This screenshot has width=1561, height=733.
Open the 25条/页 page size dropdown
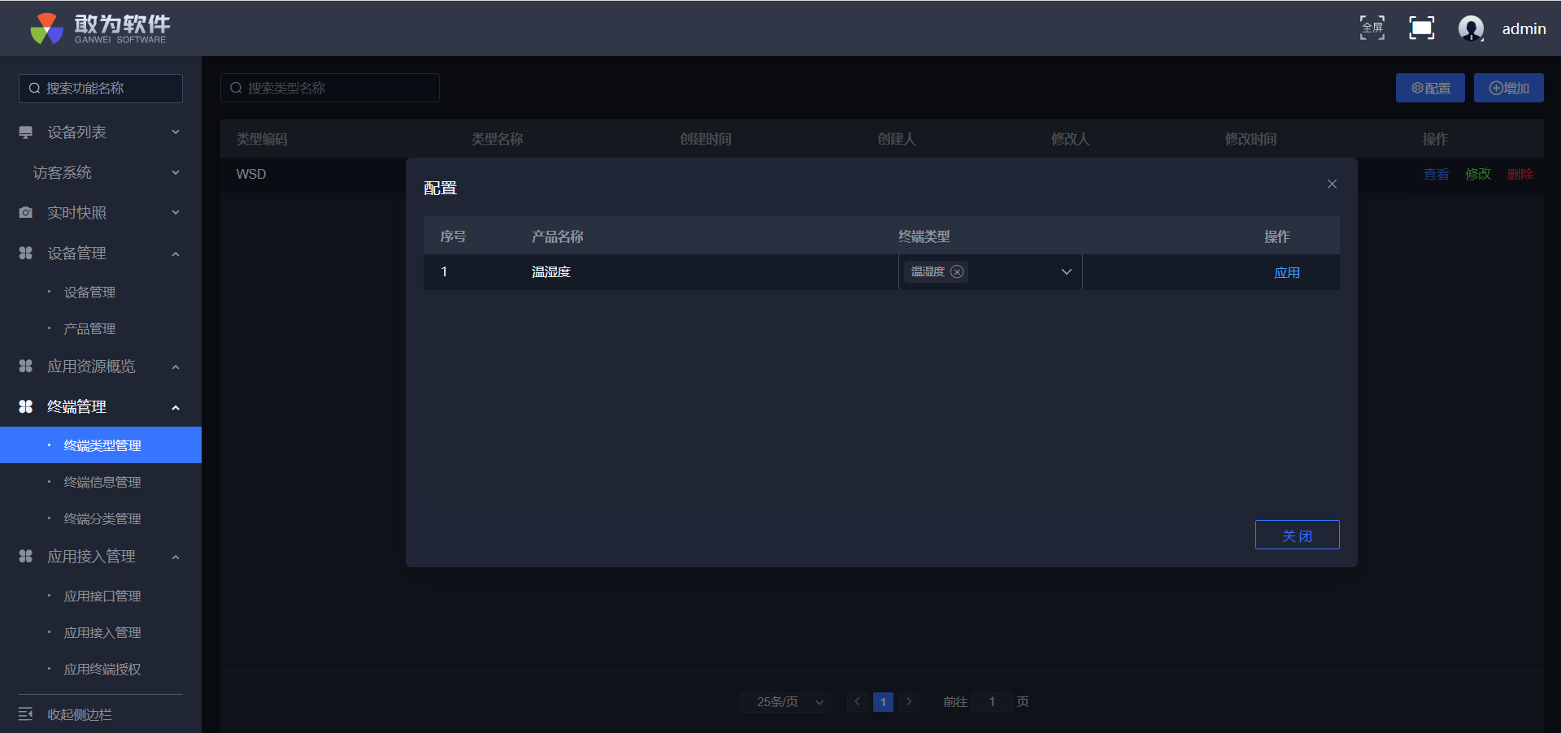[x=785, y=702]
